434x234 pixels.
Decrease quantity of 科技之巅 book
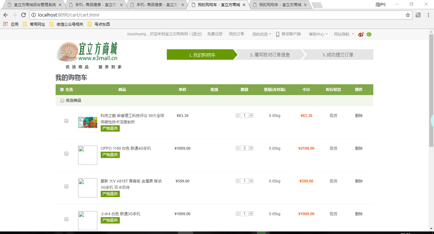[x=238, y=115]
